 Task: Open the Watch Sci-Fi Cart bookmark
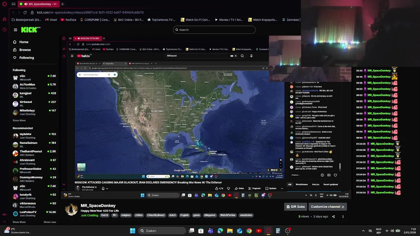point(195,20)
